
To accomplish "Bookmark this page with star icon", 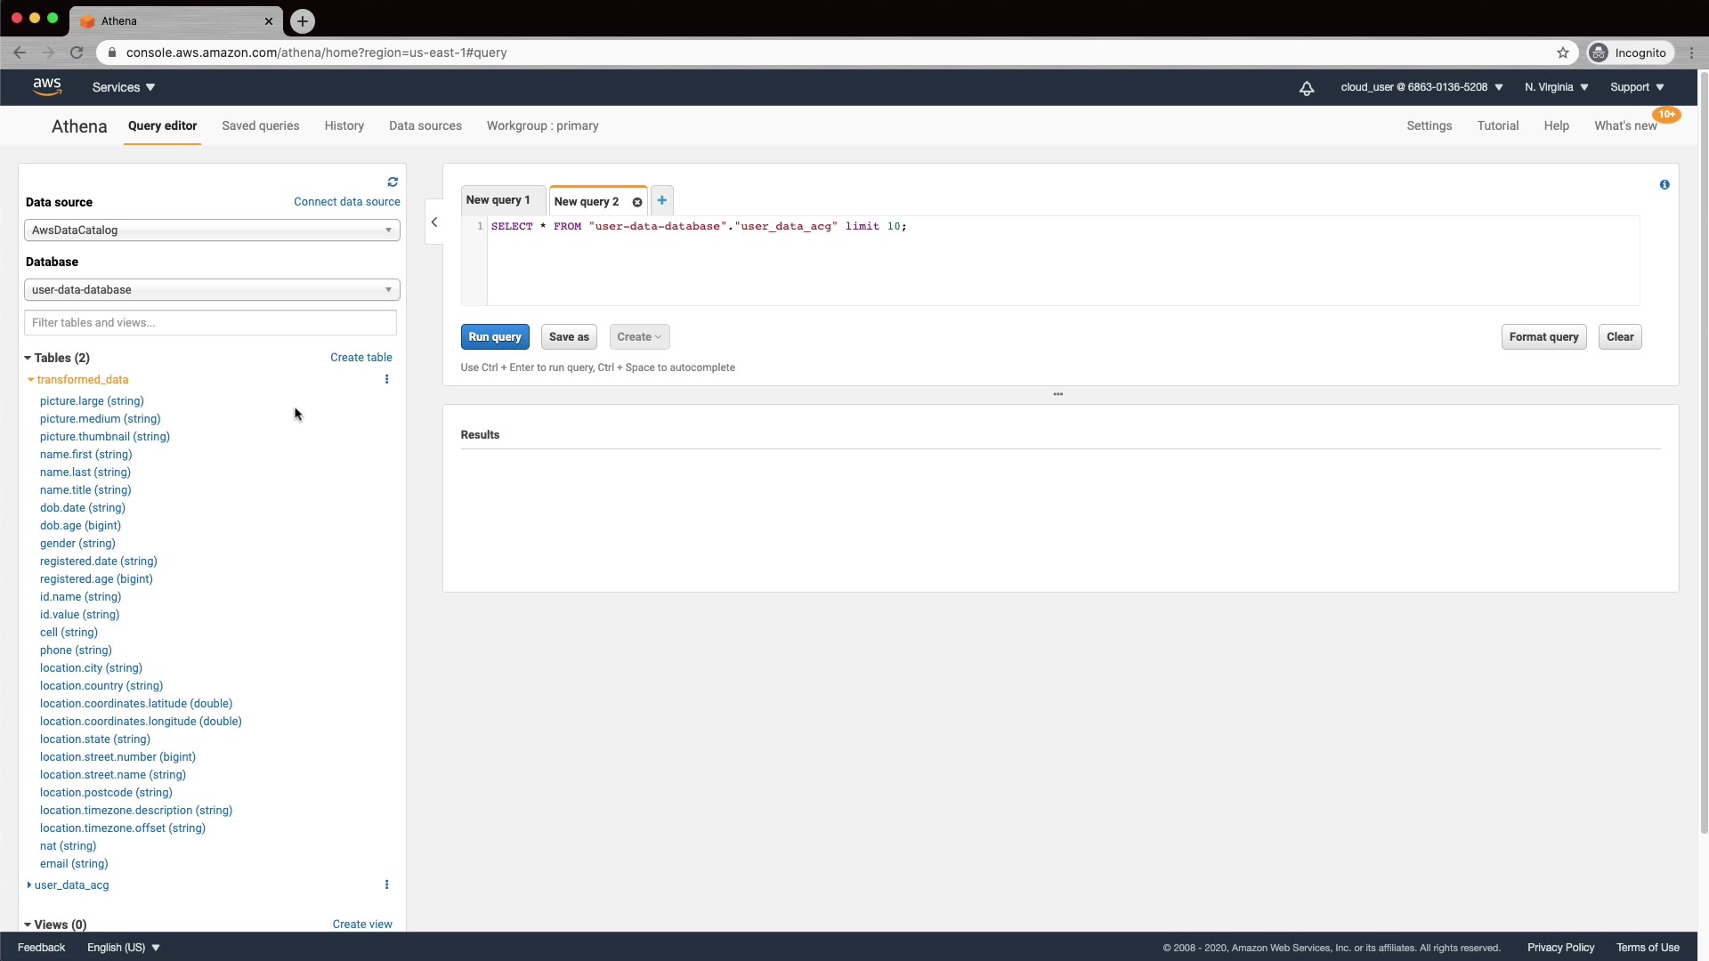I will 1563,52.
